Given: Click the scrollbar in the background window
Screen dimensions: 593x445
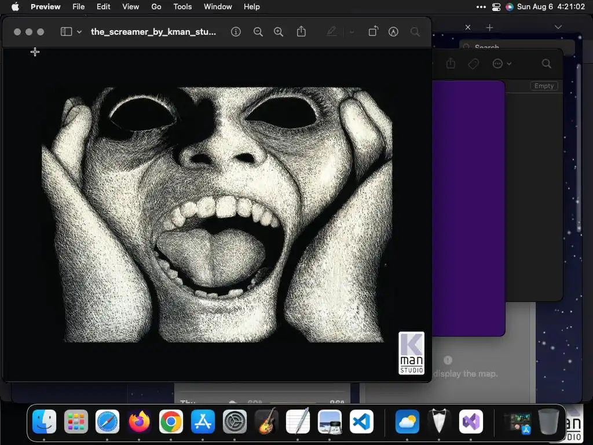Looking at the screenshot, I should coord(579,148).
